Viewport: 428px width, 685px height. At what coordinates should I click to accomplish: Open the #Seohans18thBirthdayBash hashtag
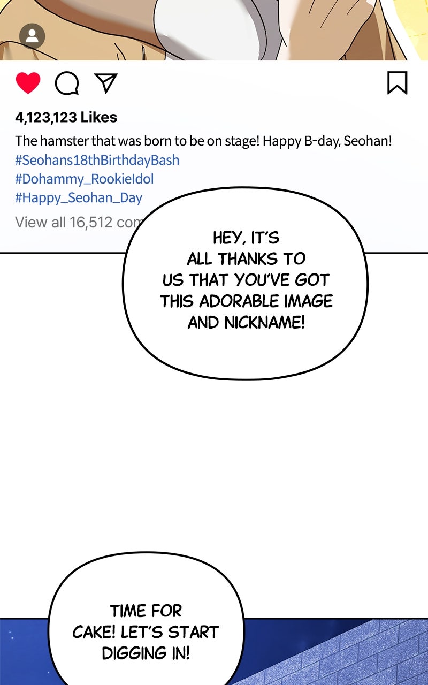(97, 160)
